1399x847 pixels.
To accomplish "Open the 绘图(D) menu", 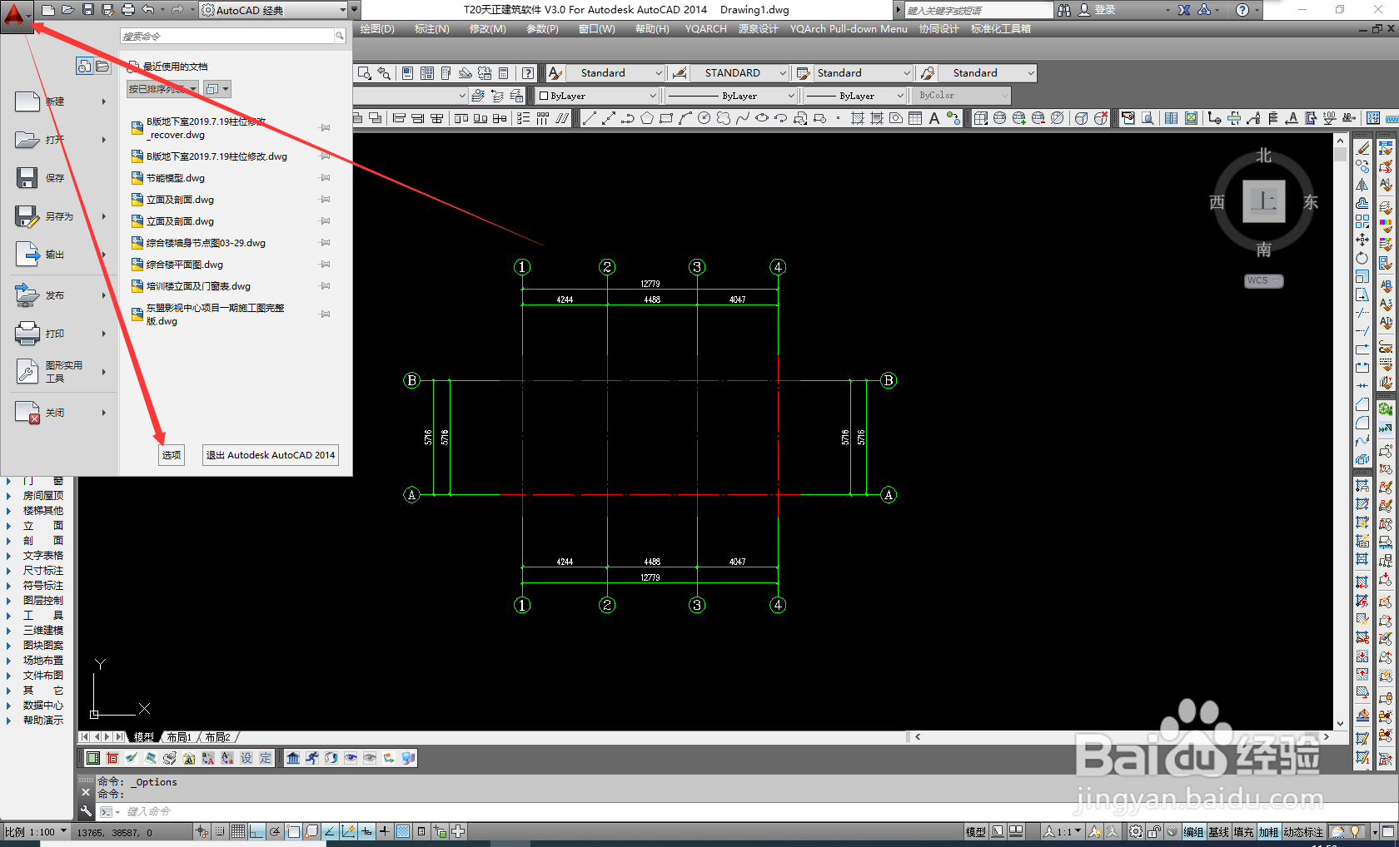I will pyautogui.click(x=377, y=29).
